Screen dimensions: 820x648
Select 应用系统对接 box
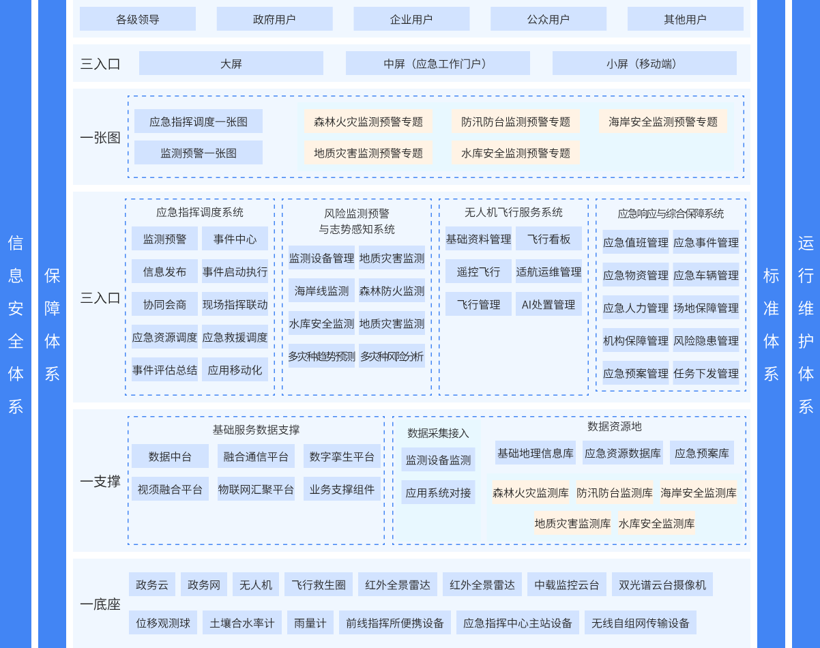[438, 492]
